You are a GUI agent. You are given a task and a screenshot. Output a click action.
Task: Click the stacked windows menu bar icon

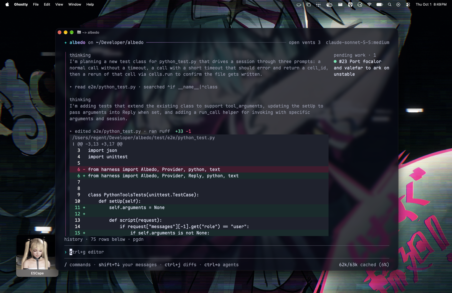click(309, 5)
